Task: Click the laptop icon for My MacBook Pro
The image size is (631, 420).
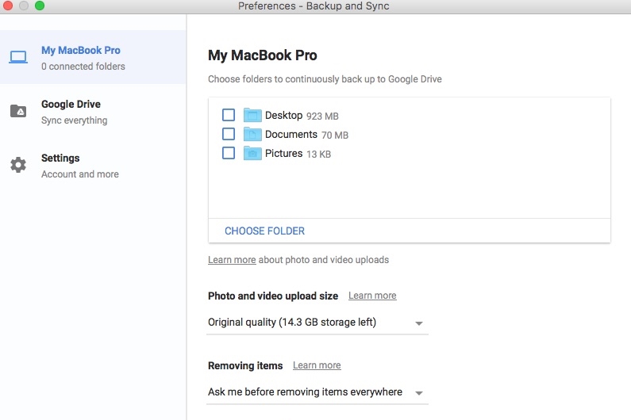Action: pyautogui.click(x=18, y=57)
